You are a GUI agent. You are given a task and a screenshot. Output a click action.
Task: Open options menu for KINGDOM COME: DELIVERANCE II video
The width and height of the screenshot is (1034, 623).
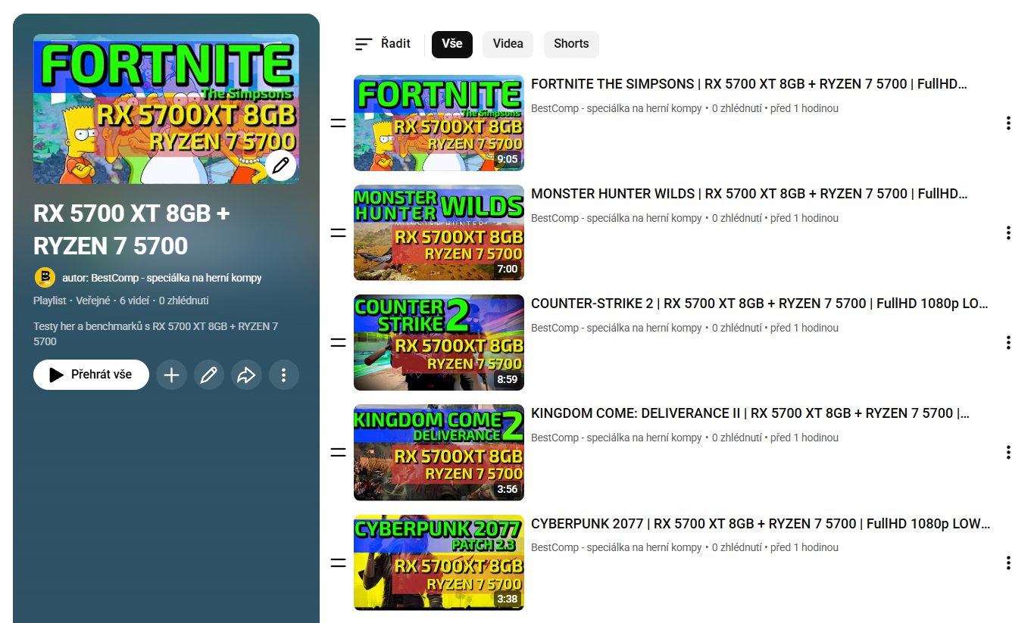tap(1008, 452)
